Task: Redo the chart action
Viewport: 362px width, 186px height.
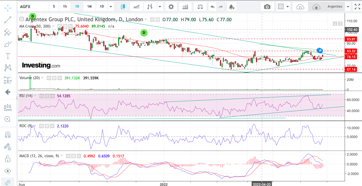Action: (221, 7)
